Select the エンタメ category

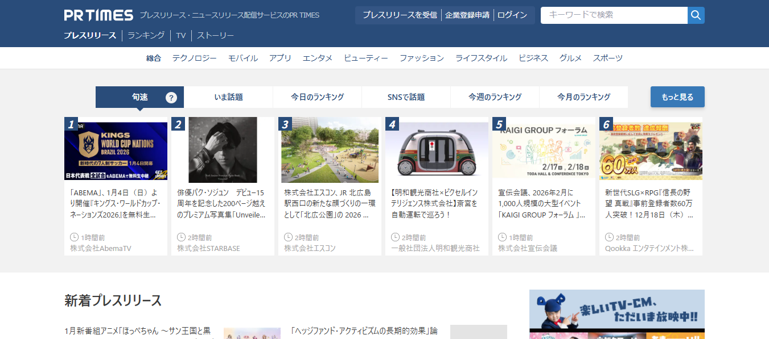point(318,58)
